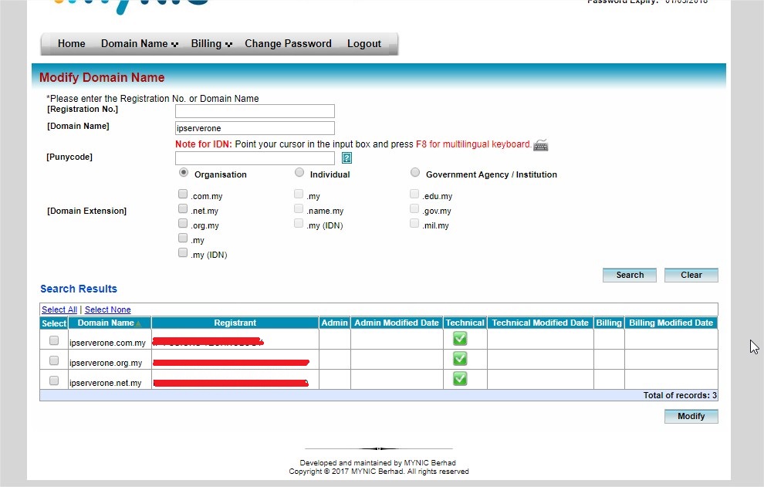Click the green Technical checkmark for ipserverone.net.my
Screen dimensions: 764x487
point(460,379)
